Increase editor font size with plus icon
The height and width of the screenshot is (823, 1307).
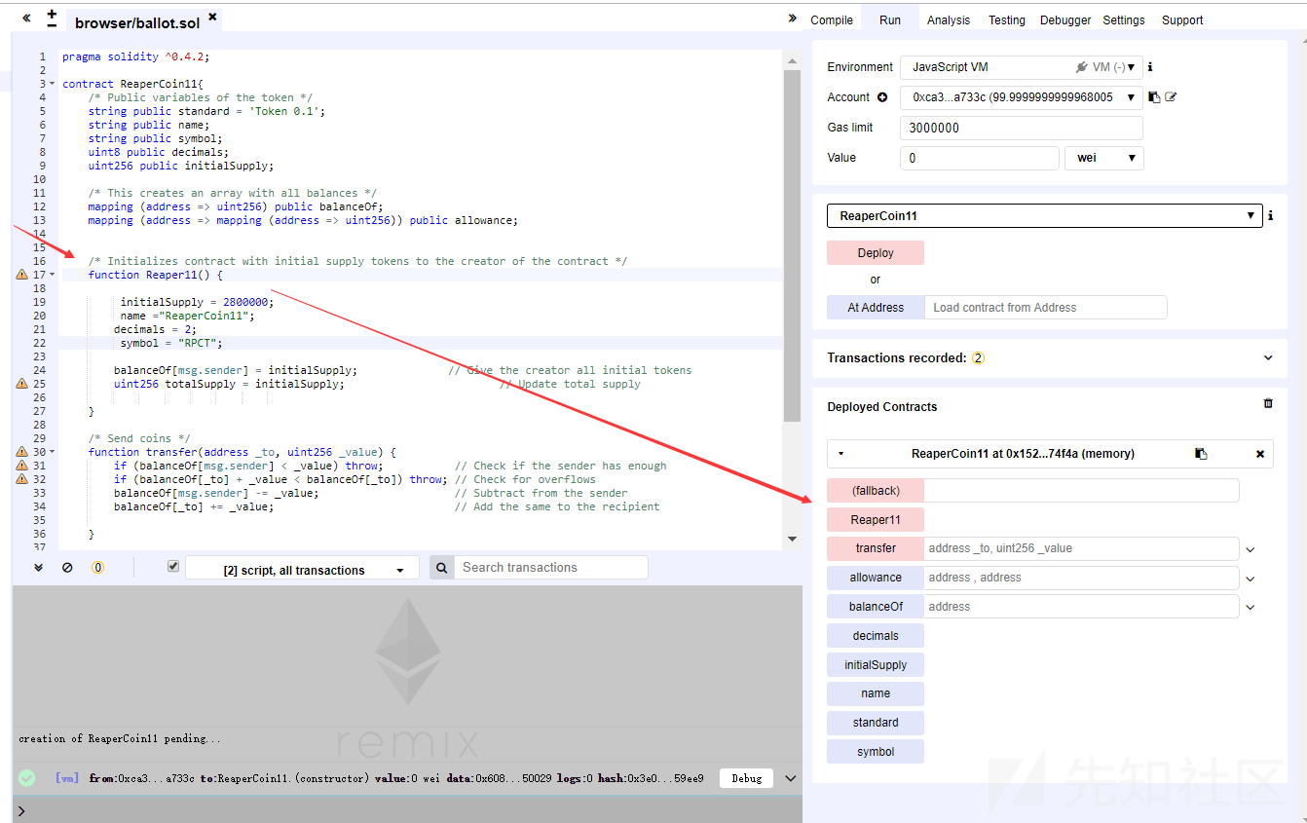pyautogui.click(x=52, y=13)
